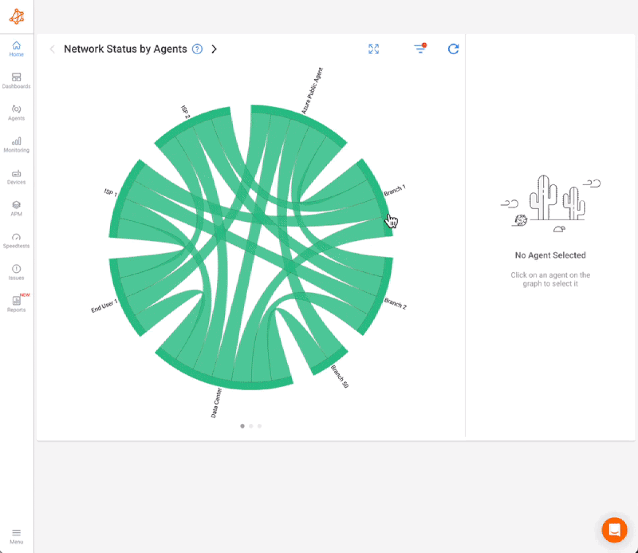
Task: Open the new Reports section
Action: [16, 304]
